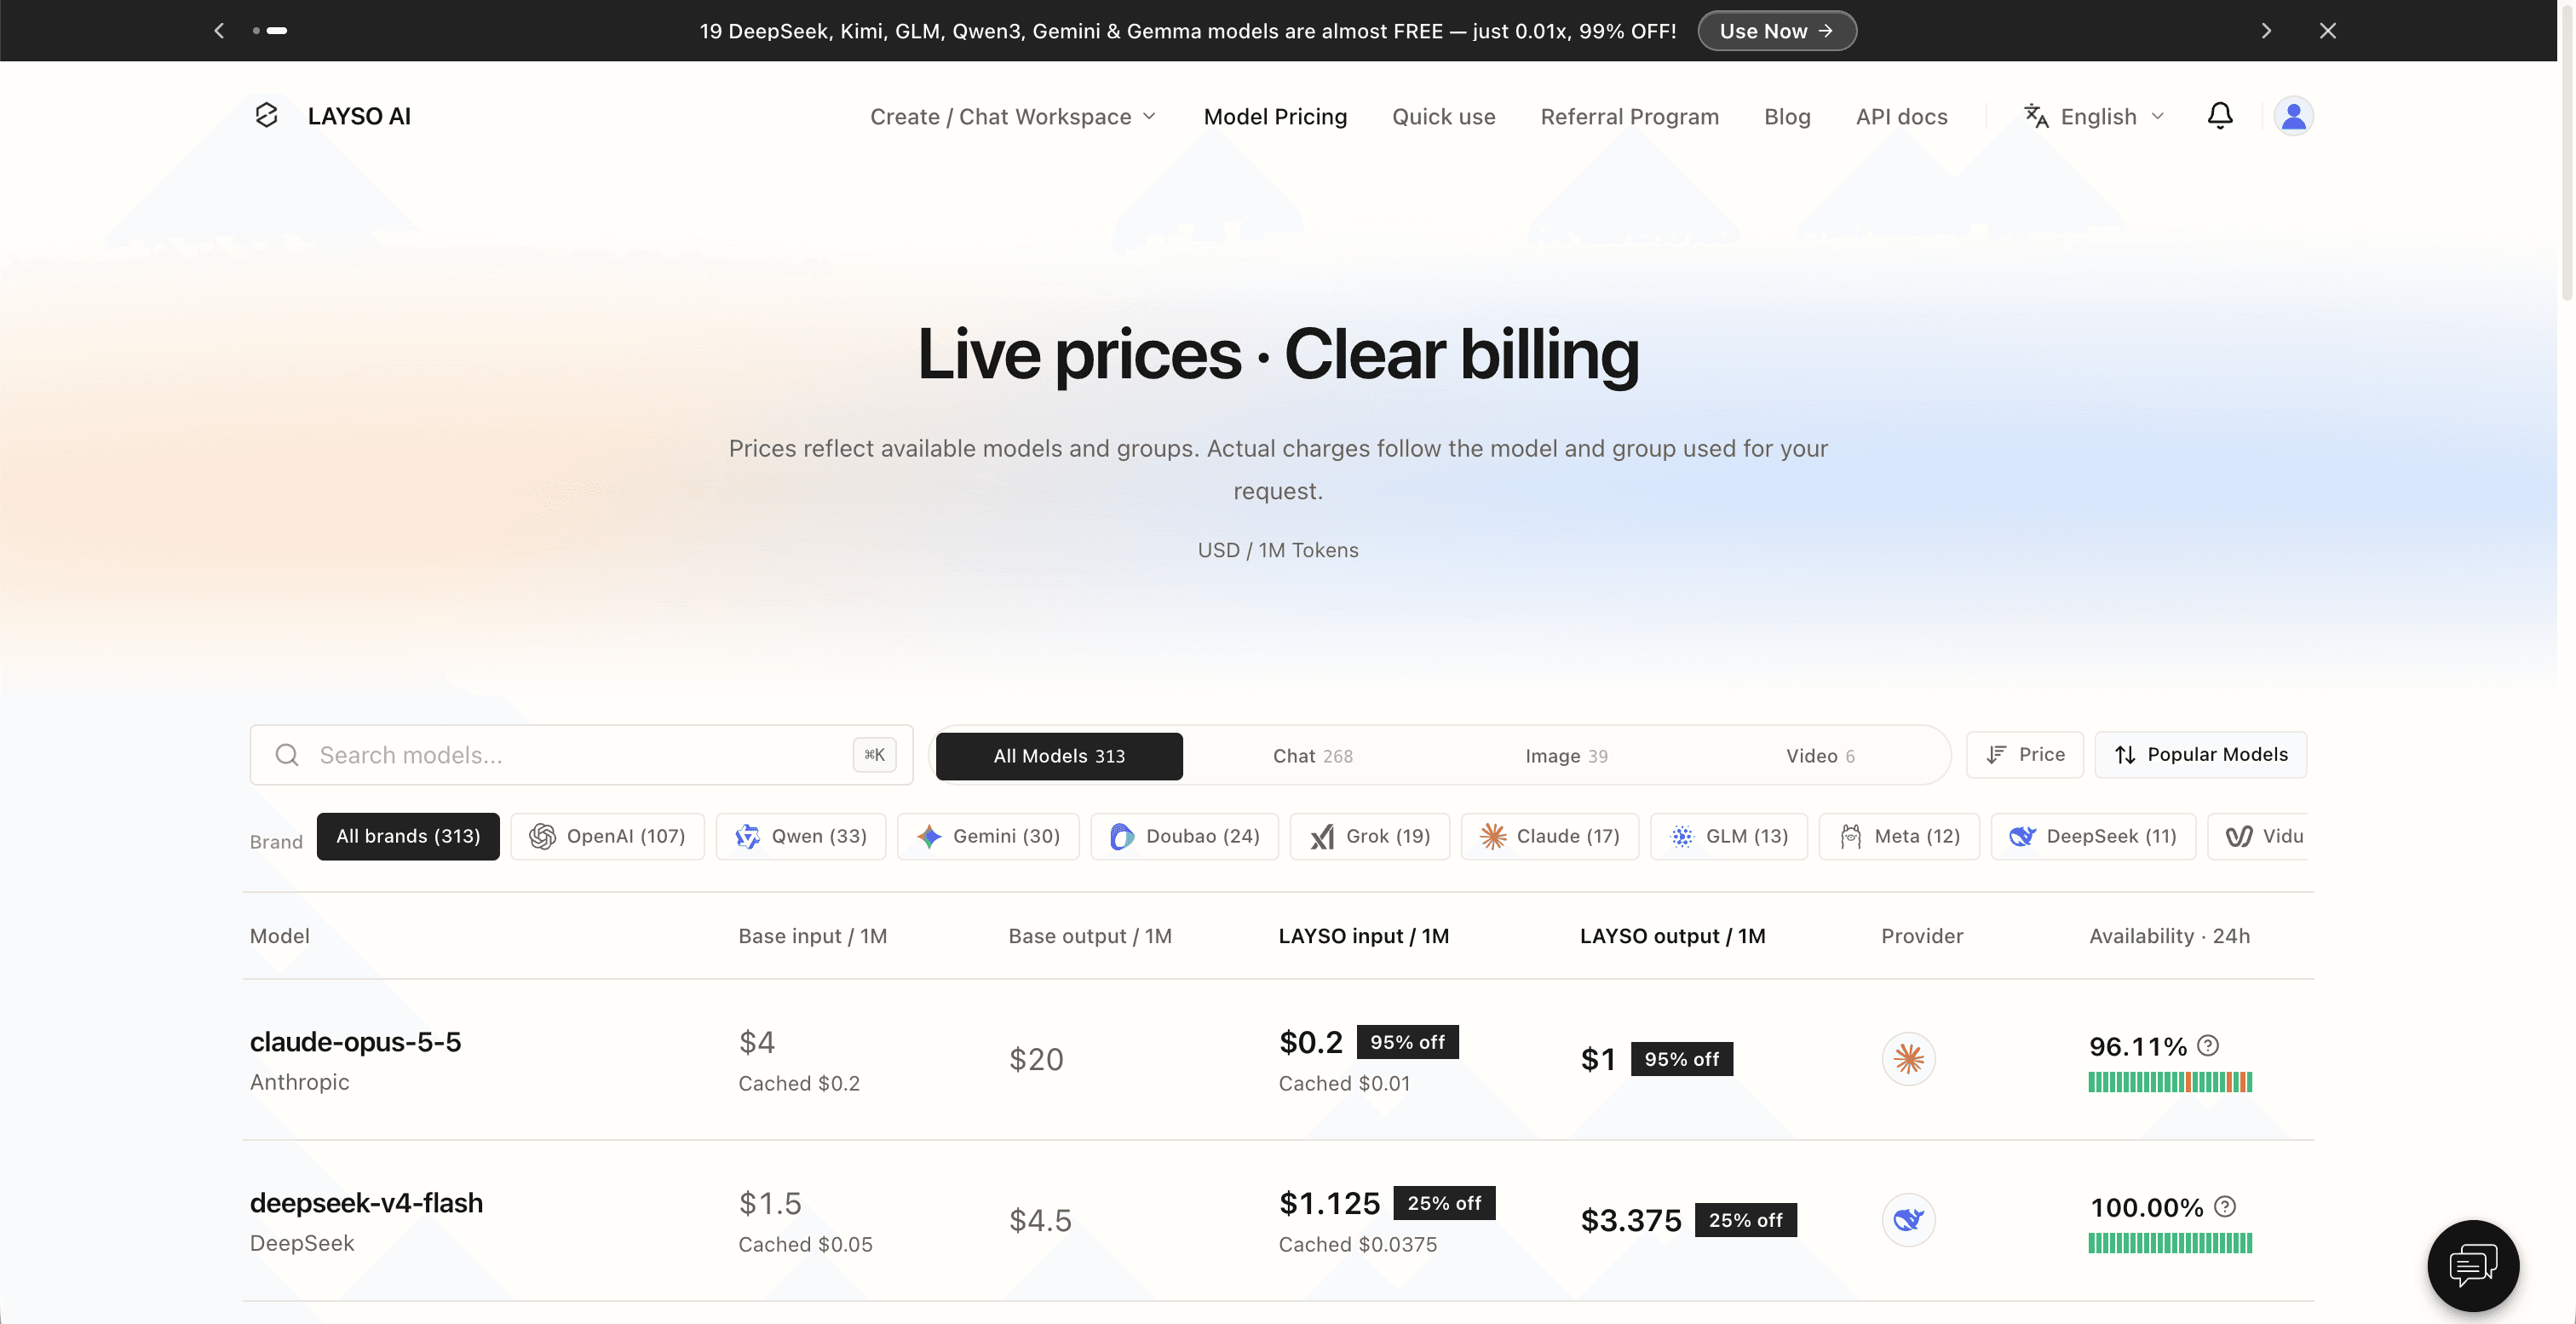Click the DeepSeek provider icon for deepseek-v4-flash
The height and width of the screenshot is (1324, 2576).
tap(1908, 1220)
